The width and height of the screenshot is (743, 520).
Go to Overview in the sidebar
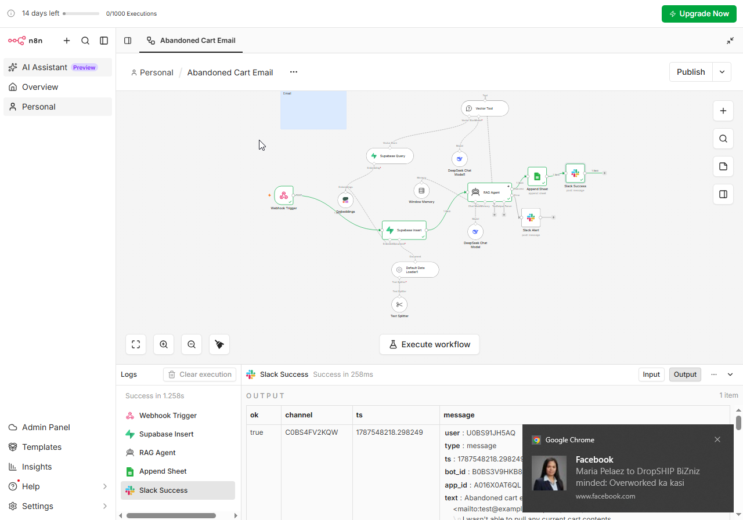click(x=57, y=87)
